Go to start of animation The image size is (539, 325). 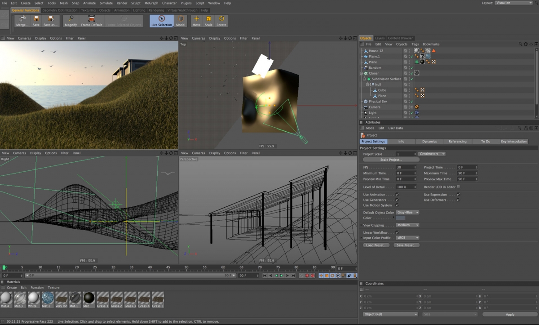point(265,276)
